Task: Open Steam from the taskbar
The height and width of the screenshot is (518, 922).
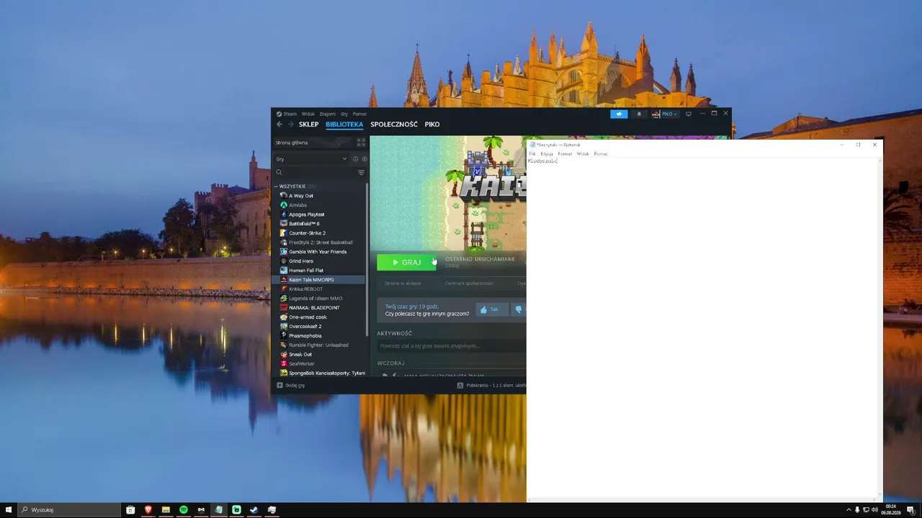Action: 254,509
